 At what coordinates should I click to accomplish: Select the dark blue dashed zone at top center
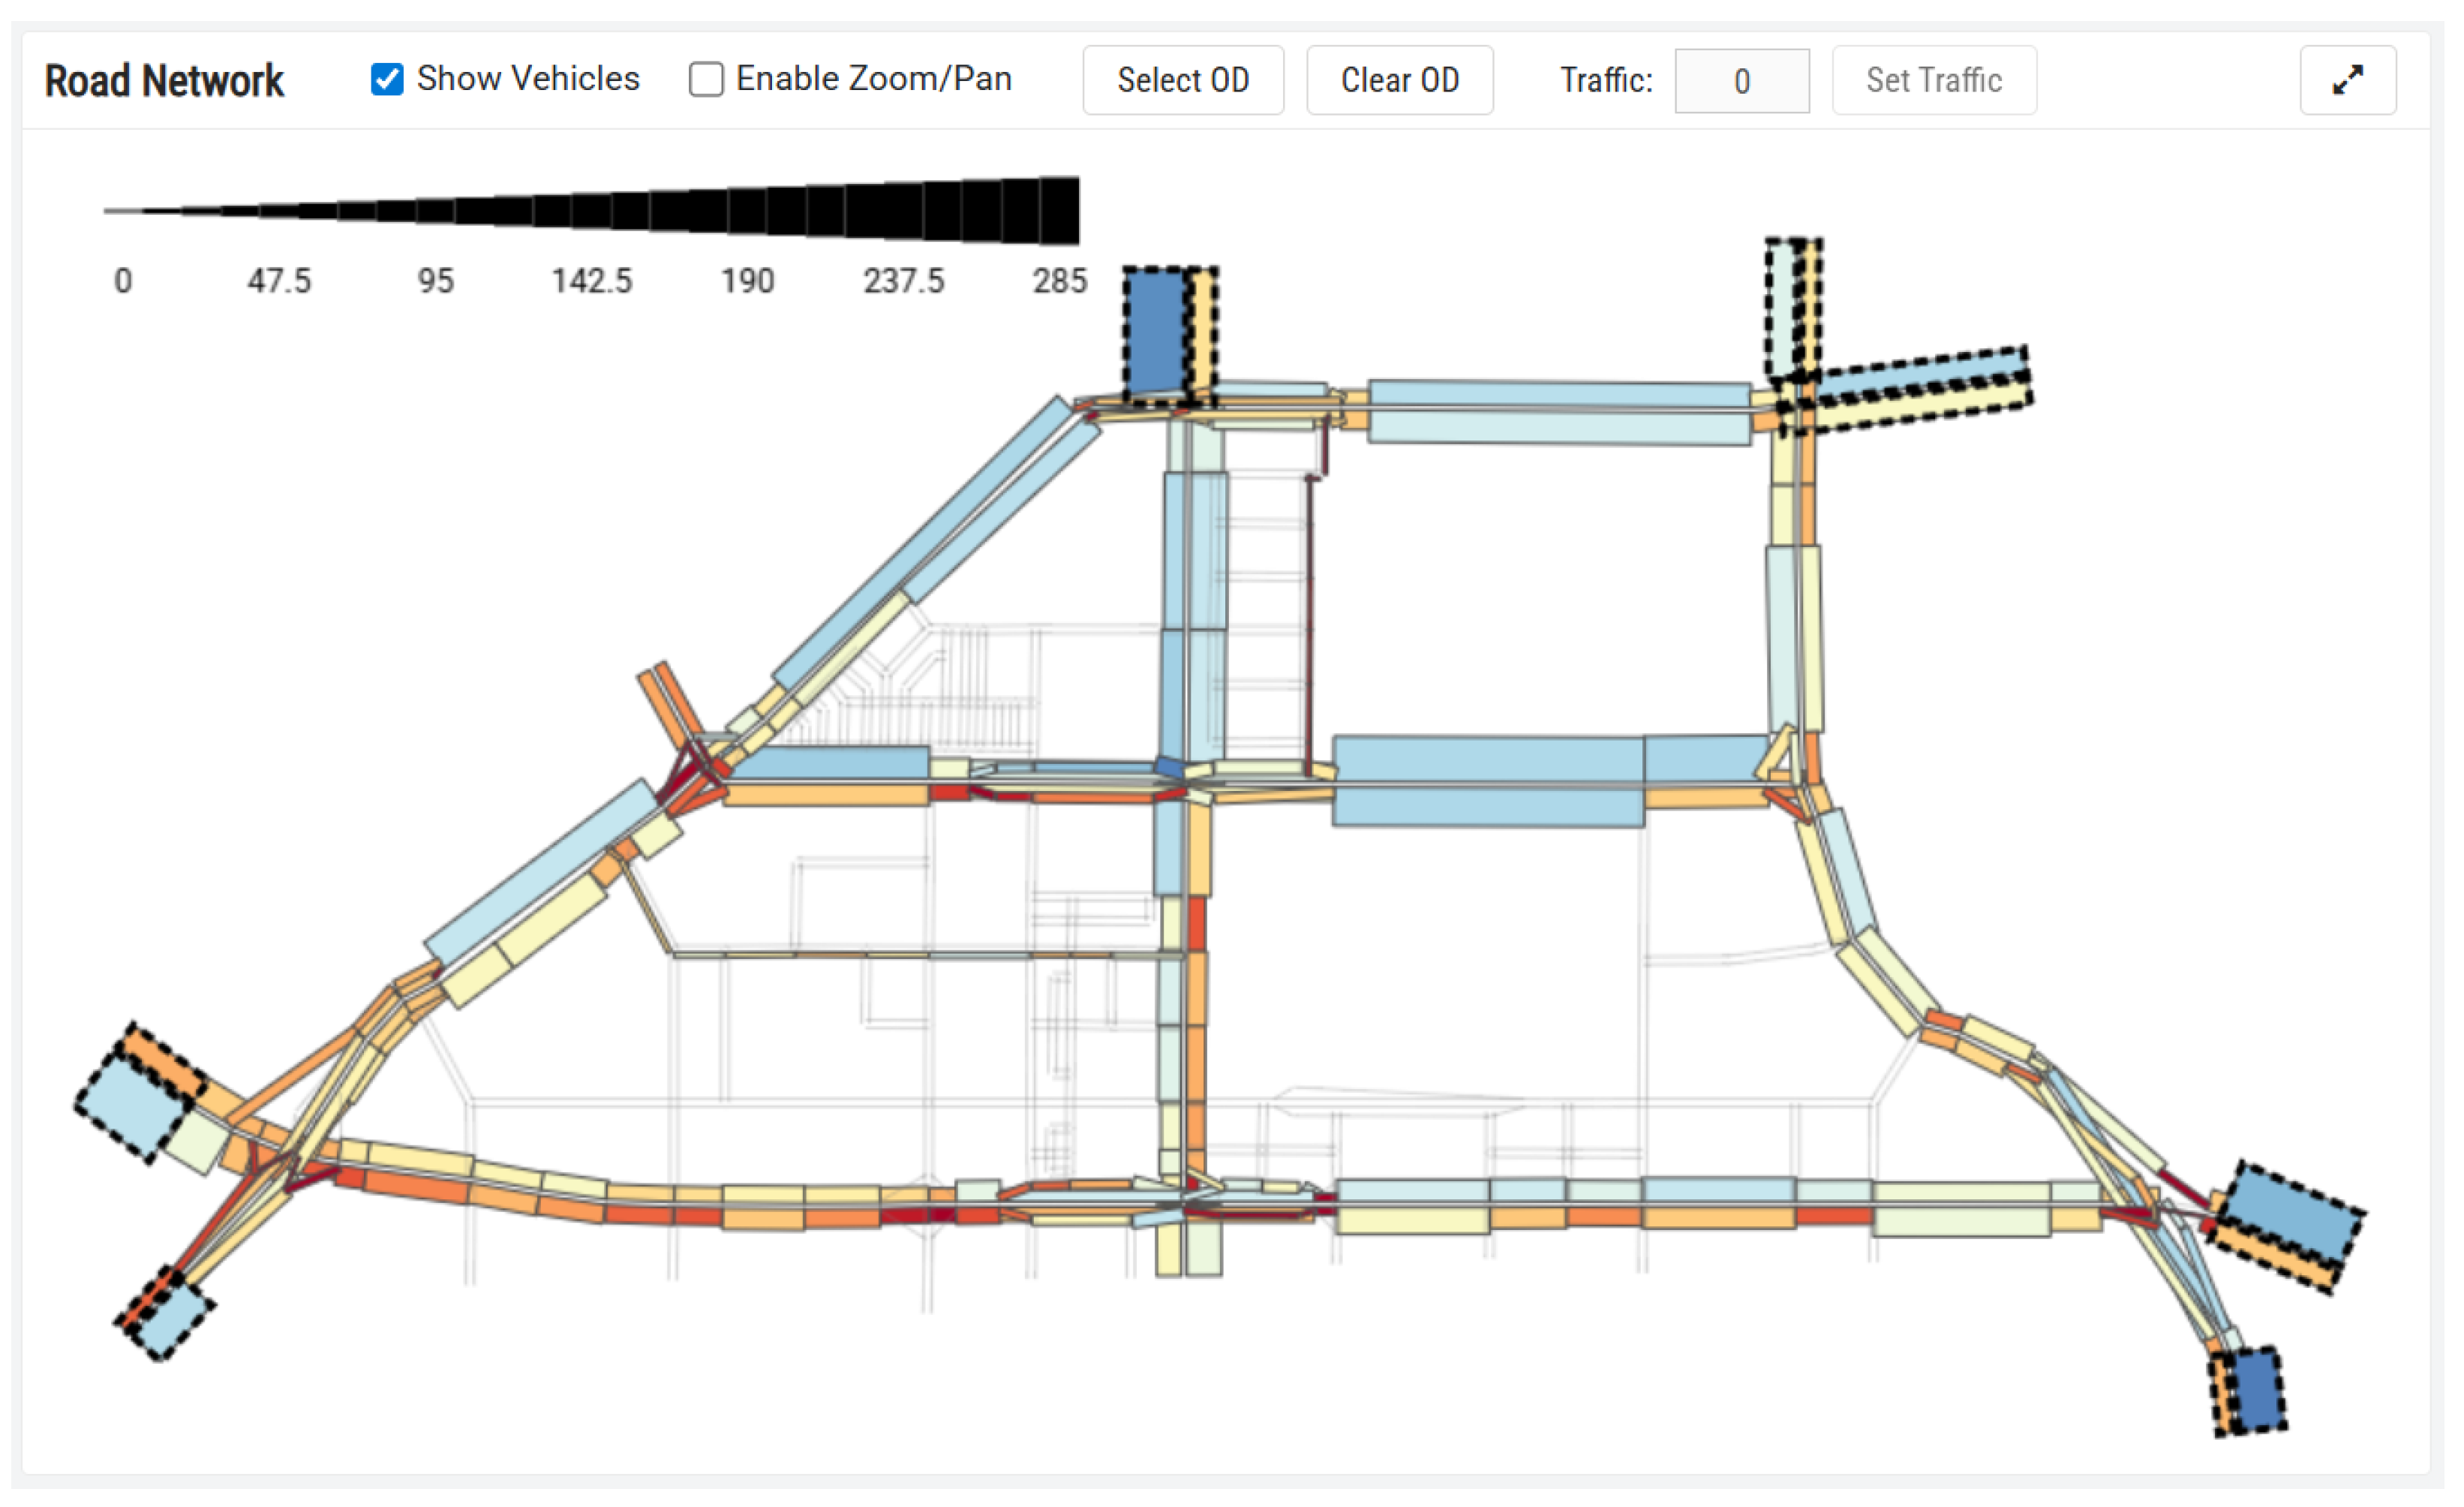pos(1156,335)
